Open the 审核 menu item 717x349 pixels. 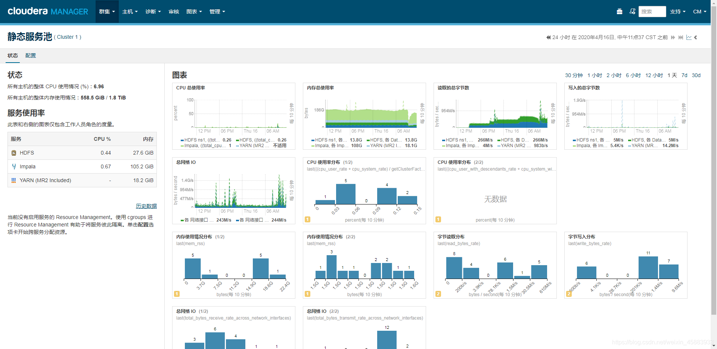coord(174,12)
